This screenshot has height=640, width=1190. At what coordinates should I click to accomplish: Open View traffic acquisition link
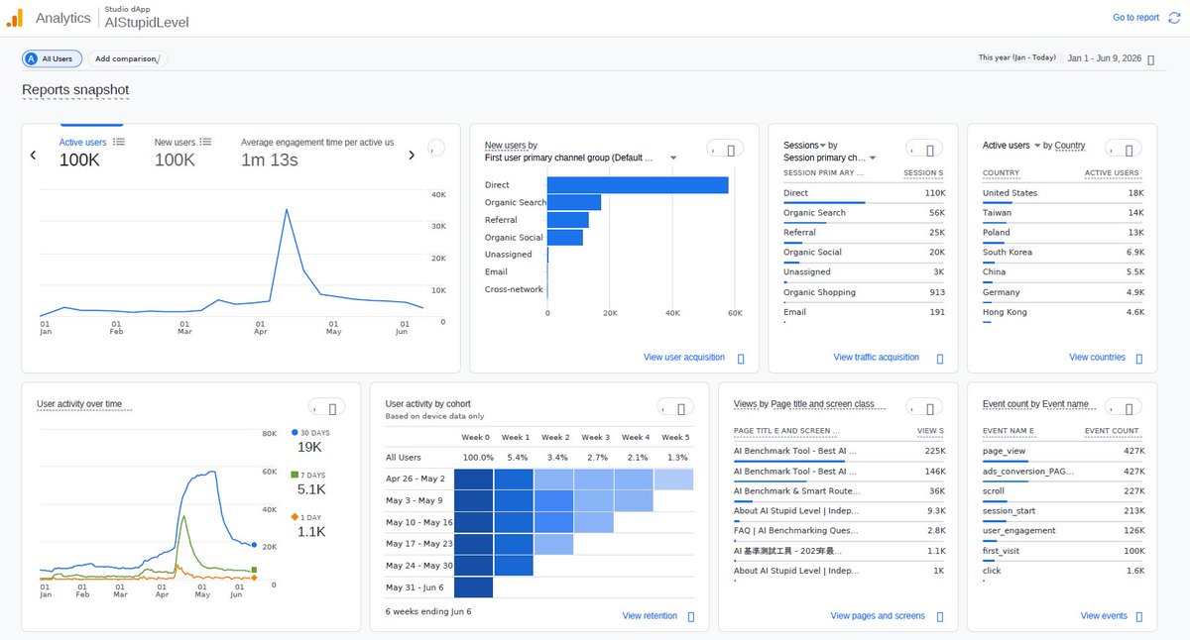(x=877, y=358)
